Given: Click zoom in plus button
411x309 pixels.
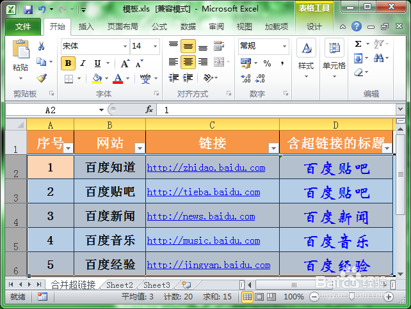Looking at the screenshot, I should point(389,297).
